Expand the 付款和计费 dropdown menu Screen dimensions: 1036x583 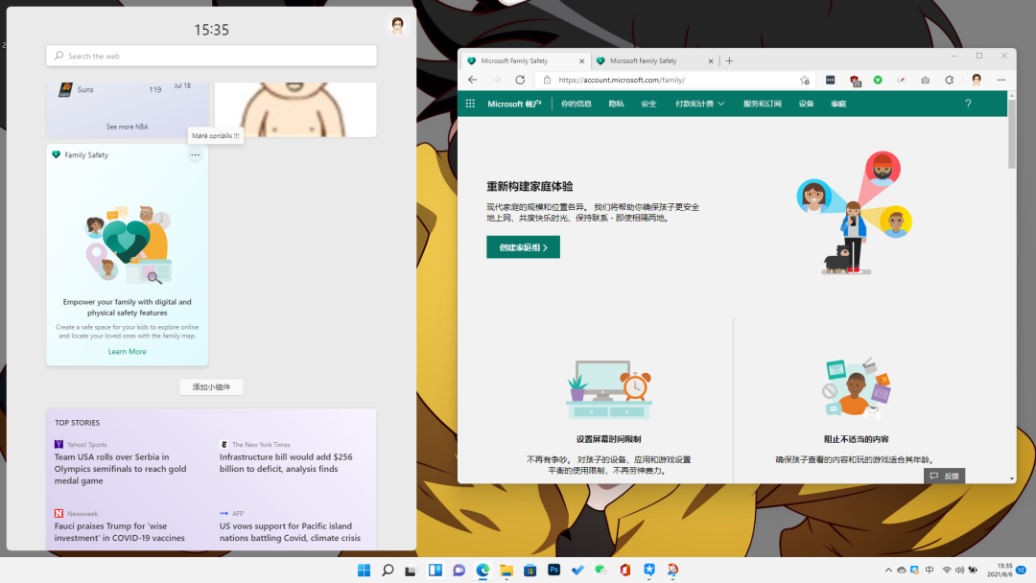pyautogui.click(x=699, y=104)
